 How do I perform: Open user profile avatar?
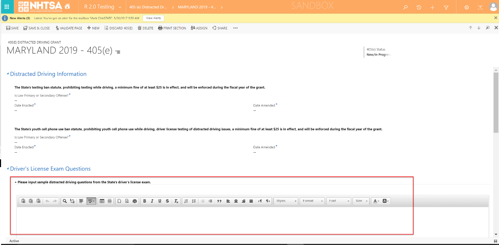(493, 7)
